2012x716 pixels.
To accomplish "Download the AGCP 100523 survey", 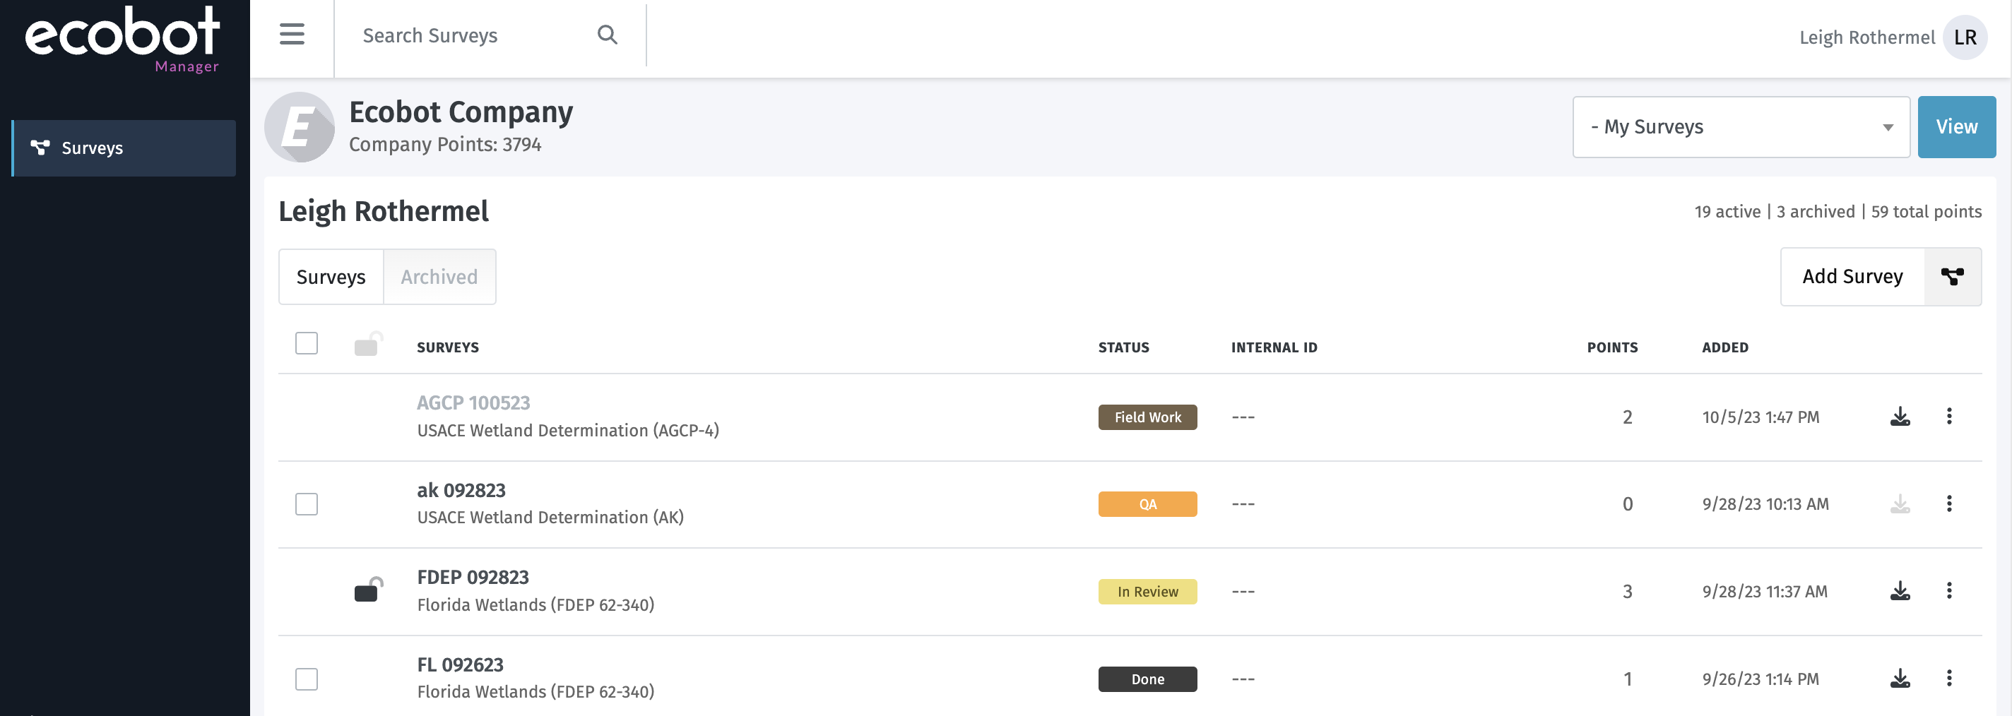I will pos(1900,417).
